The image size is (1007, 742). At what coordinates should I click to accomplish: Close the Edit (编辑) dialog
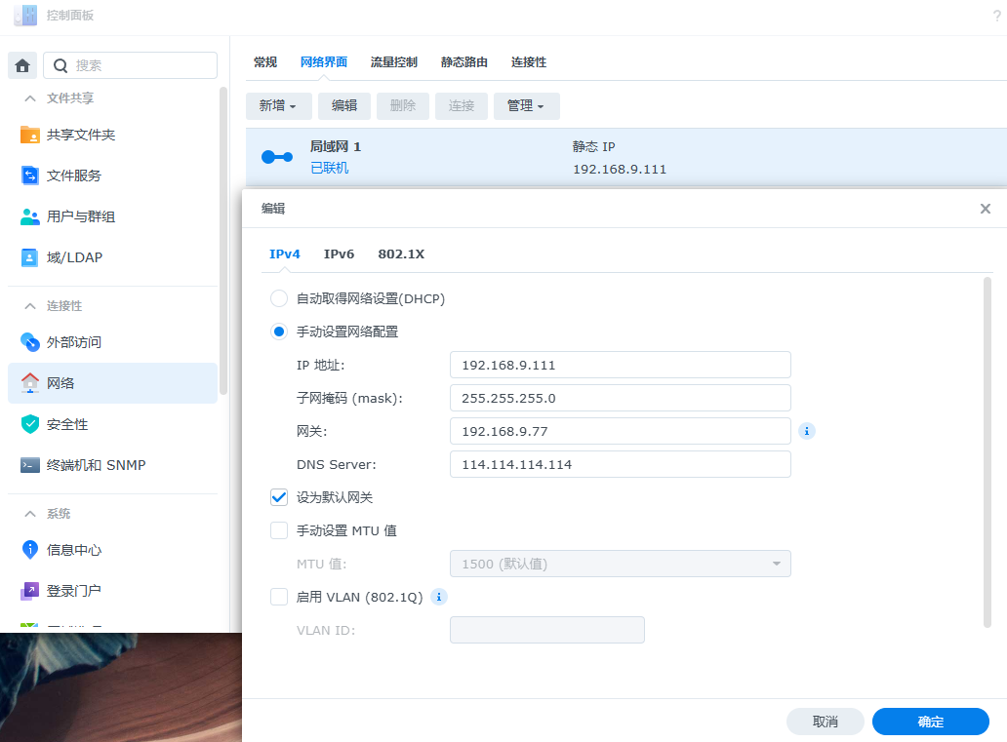tap(986, 209)
